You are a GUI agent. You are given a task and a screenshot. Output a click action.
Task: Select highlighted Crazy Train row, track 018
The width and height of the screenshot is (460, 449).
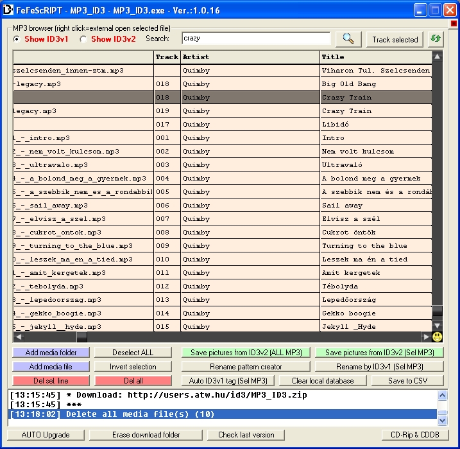pyautogui.click(x=223, y=98)
